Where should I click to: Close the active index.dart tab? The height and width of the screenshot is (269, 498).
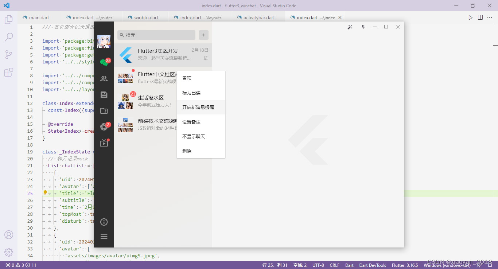tap(340, 17)
